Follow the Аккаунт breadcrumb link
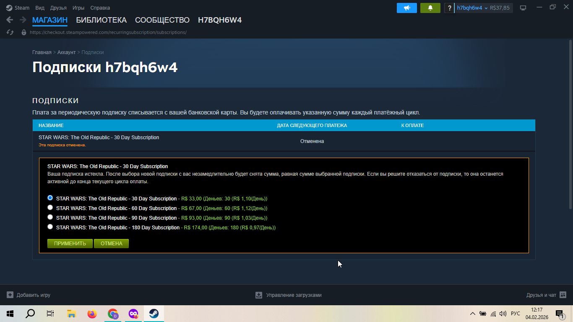 [66, 52]
